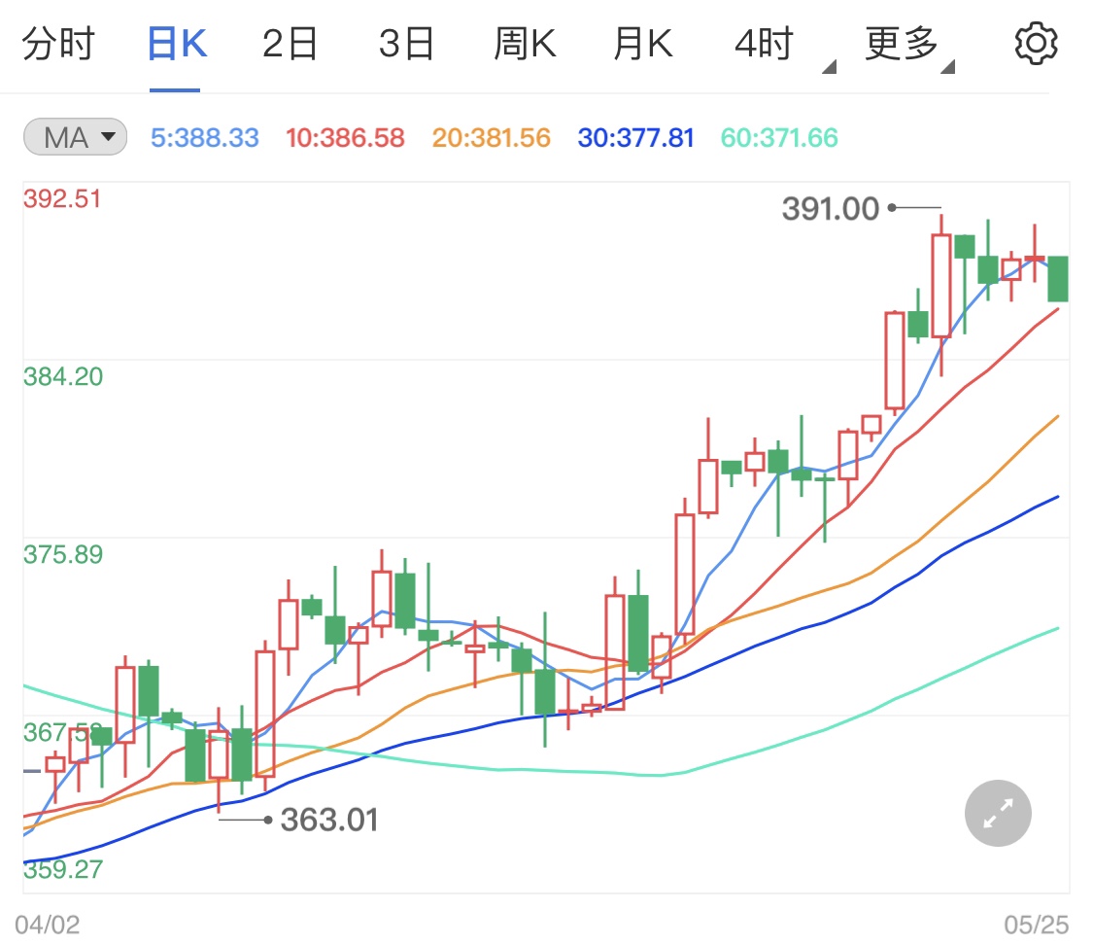Reselect the active 日K tab
Image resolution: width=1093 pixels, height=945 pixels.
[x=175, y=42]
